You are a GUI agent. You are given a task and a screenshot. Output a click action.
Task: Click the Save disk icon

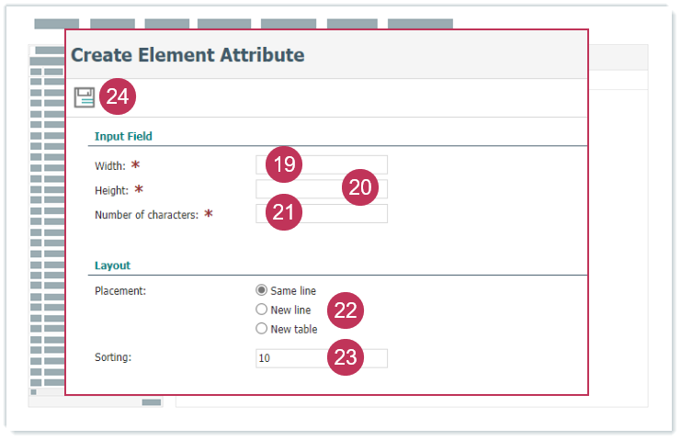(x=85, y=97)
